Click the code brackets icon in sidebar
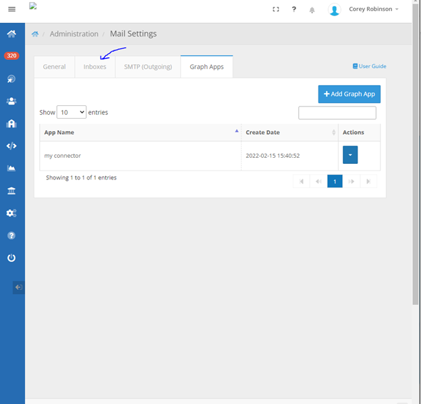 [11, 146]
